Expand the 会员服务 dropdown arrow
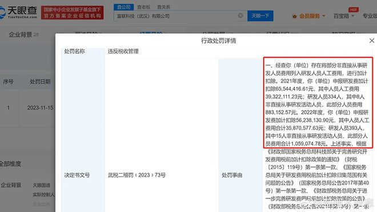 tap(324, 16)
